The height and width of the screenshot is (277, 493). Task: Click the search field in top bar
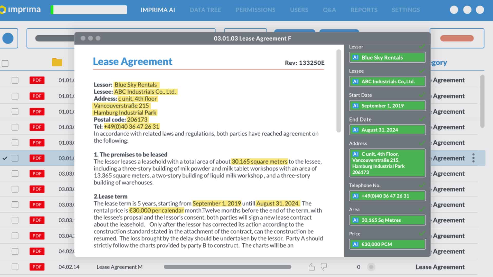90,10
